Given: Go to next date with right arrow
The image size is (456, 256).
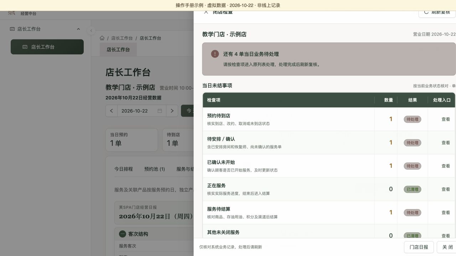Looking at the screenshot, I should tap(172, 111).
